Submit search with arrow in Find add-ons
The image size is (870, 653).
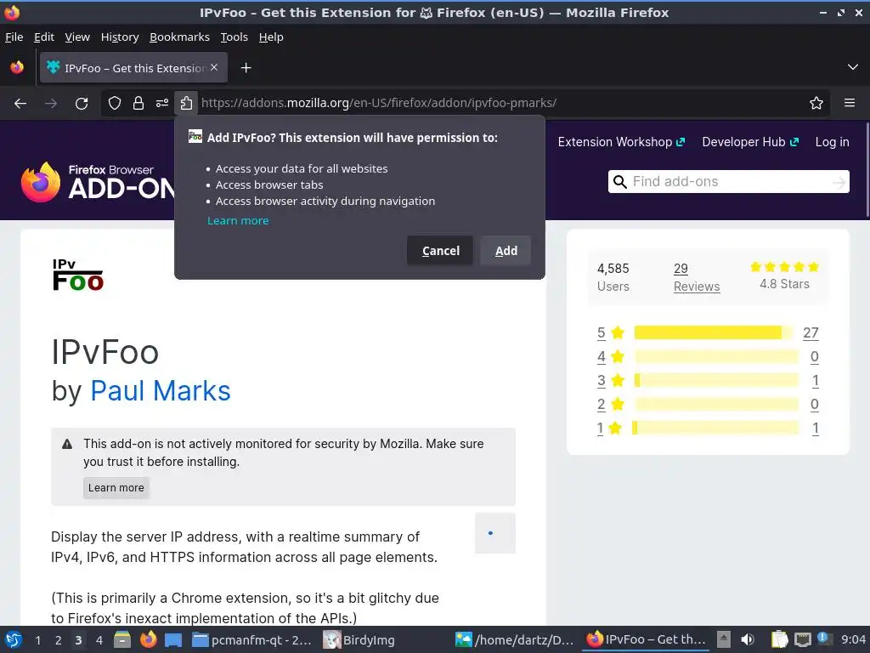point(839,182)
